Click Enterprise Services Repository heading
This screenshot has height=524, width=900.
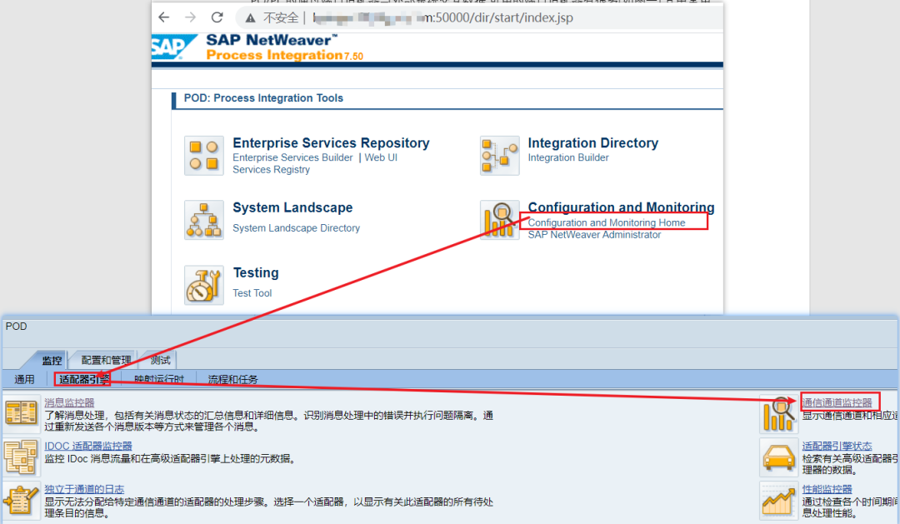(331, 143)
